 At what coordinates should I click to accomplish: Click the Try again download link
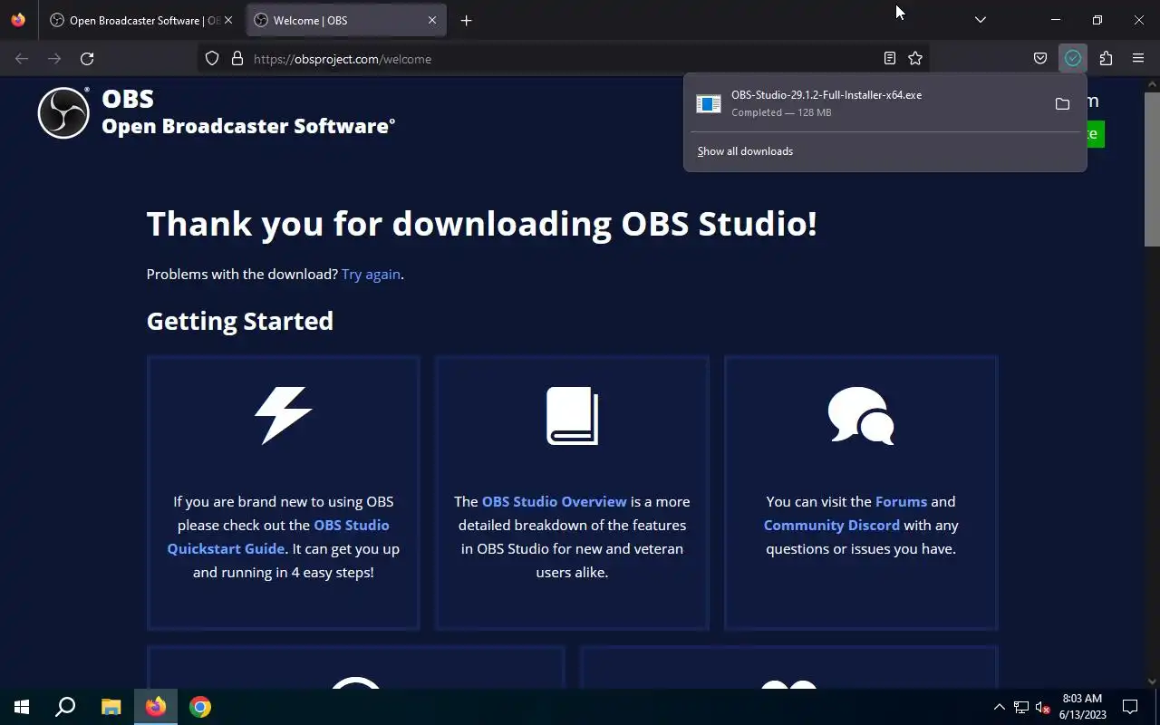pos(371,274)
